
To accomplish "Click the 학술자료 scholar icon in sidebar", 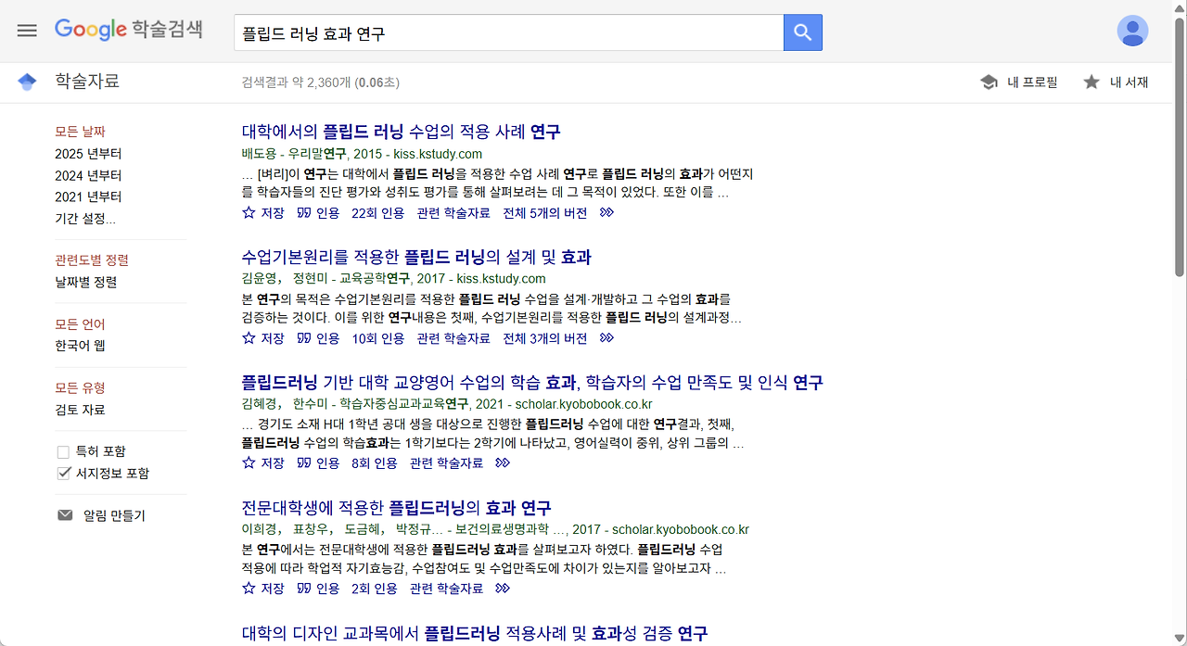I will pyautogui.click(x=27, y=82).
